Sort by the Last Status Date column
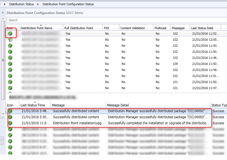Image resolution: width=227 pixels, height=160 pixels. click(x=205, y=28)
